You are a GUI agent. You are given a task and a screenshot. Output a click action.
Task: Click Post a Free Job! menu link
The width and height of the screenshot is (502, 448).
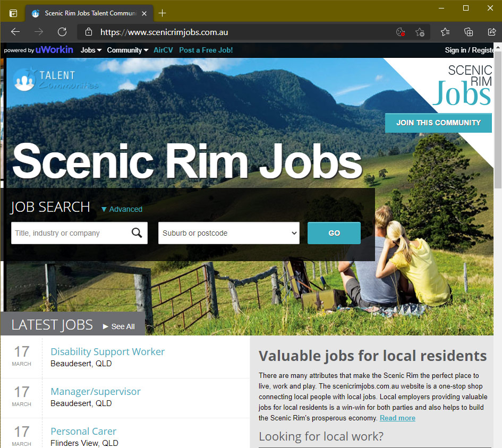tap(206, 50)
